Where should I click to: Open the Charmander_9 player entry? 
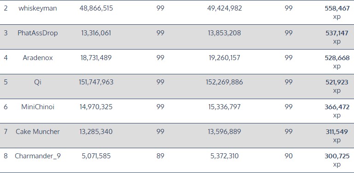[38, 156]
